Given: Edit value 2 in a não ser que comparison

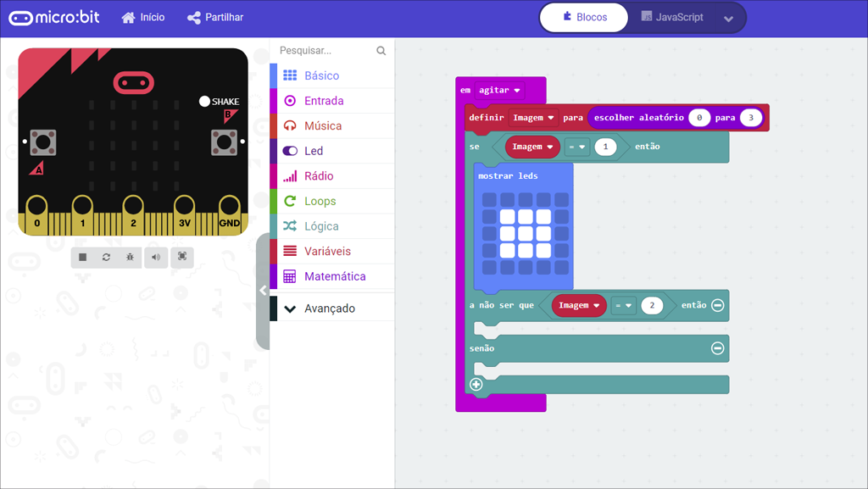Looking at the screenshot, I should 652,305.
